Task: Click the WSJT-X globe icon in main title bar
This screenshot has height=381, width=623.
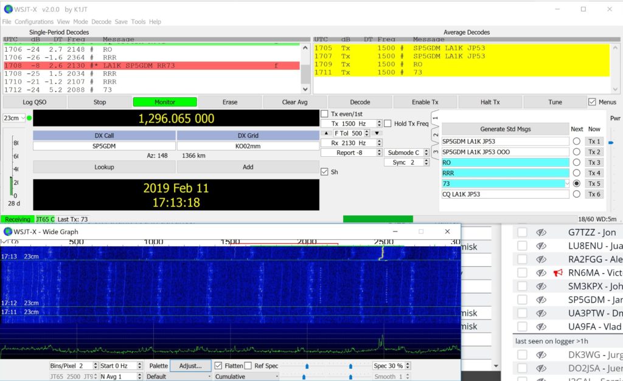Action: [8, 9]
